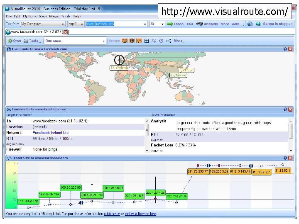
Task: Open the More views dropdown
Action: point(179,41)
